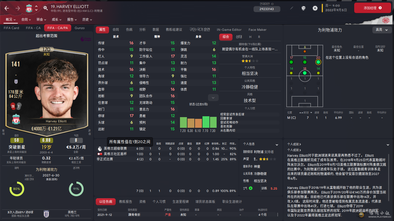Click the up/down player switcher arrows
The image size is (394, 221).
click(36, 8)
